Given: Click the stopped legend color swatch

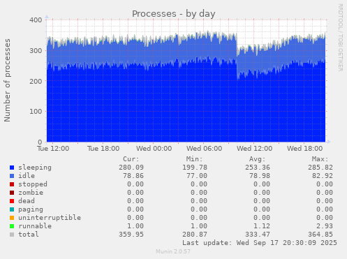Looking at the screenshot, I should (x=12, y=184).
